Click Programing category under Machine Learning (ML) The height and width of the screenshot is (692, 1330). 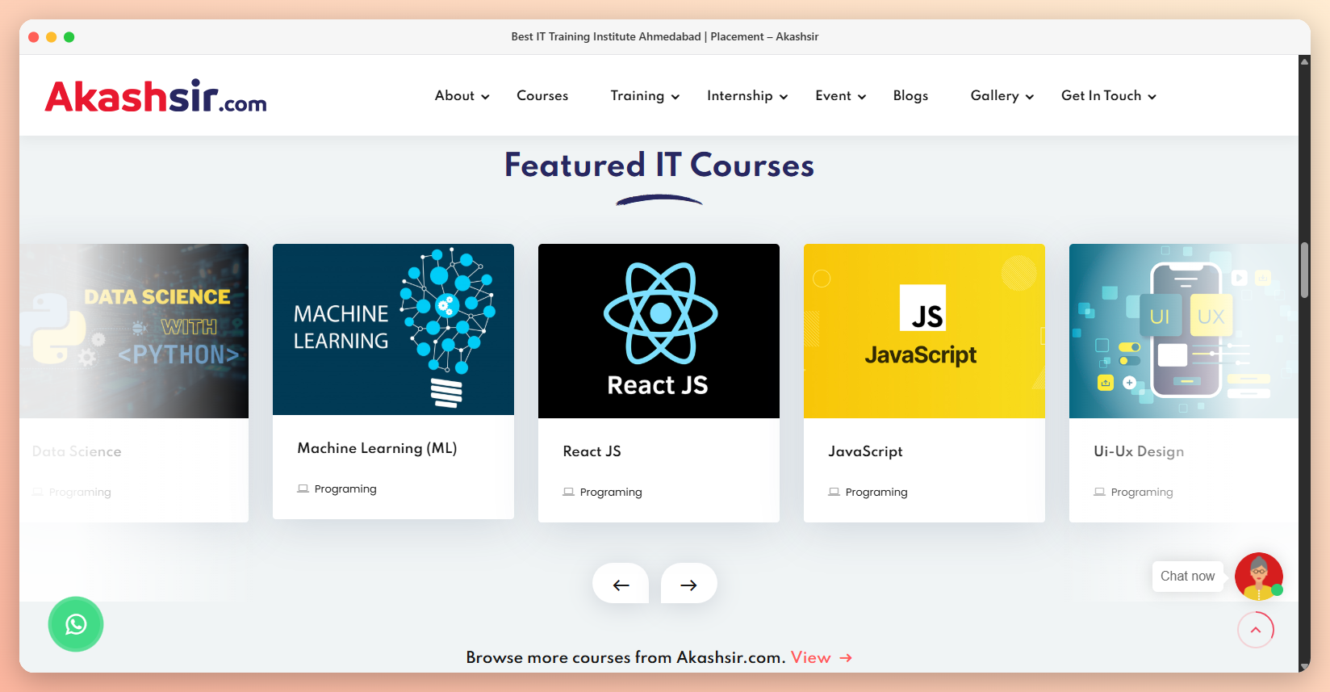tap(345, 489)
